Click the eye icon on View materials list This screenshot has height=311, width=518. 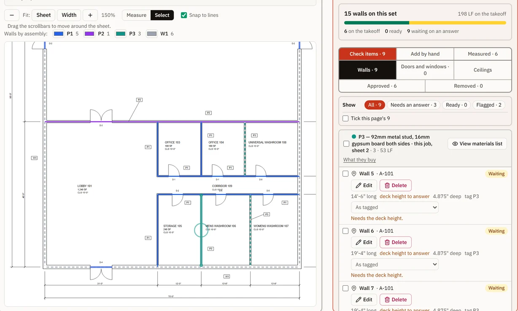click(455, 144)
